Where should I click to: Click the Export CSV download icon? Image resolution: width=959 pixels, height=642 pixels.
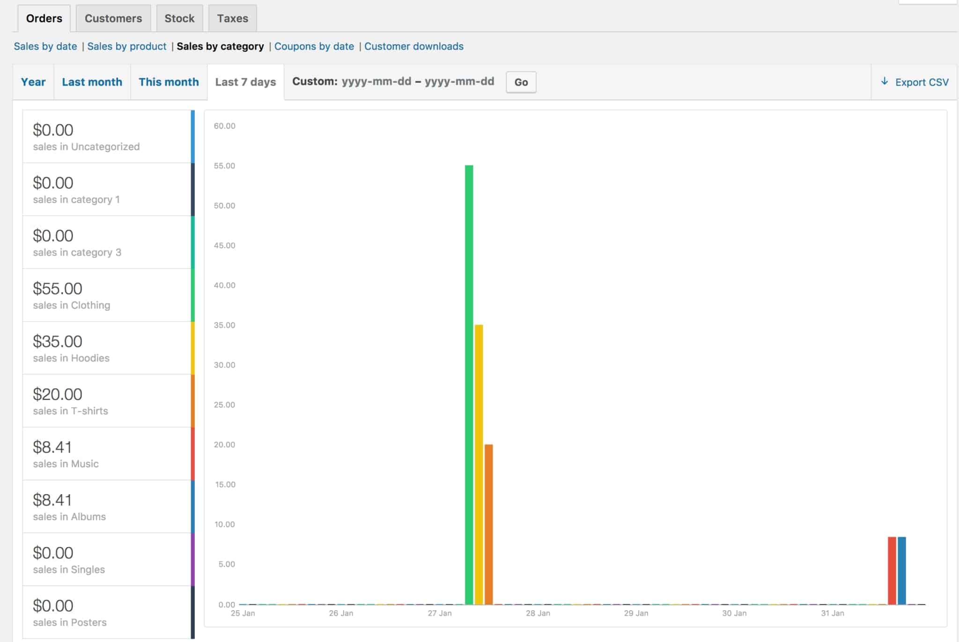click(x=885, y=81)
